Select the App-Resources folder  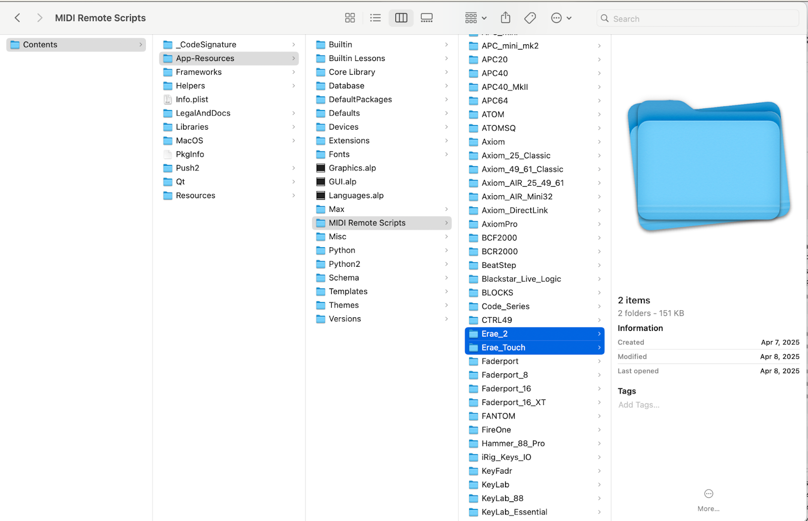point(229,59)
